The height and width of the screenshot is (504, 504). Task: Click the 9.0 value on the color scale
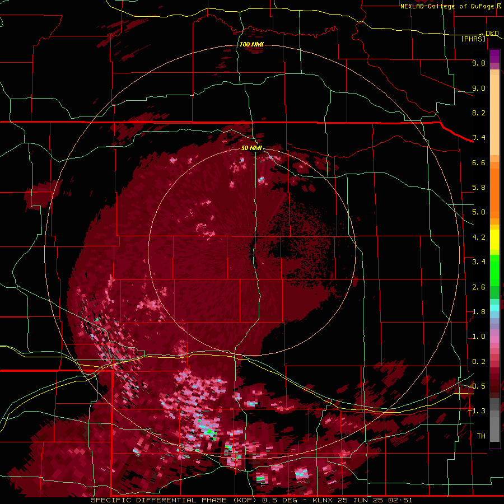click(x=479, y=88)
